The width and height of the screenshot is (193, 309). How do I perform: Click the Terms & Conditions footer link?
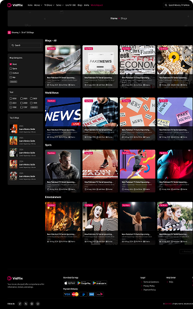[151, 282]
